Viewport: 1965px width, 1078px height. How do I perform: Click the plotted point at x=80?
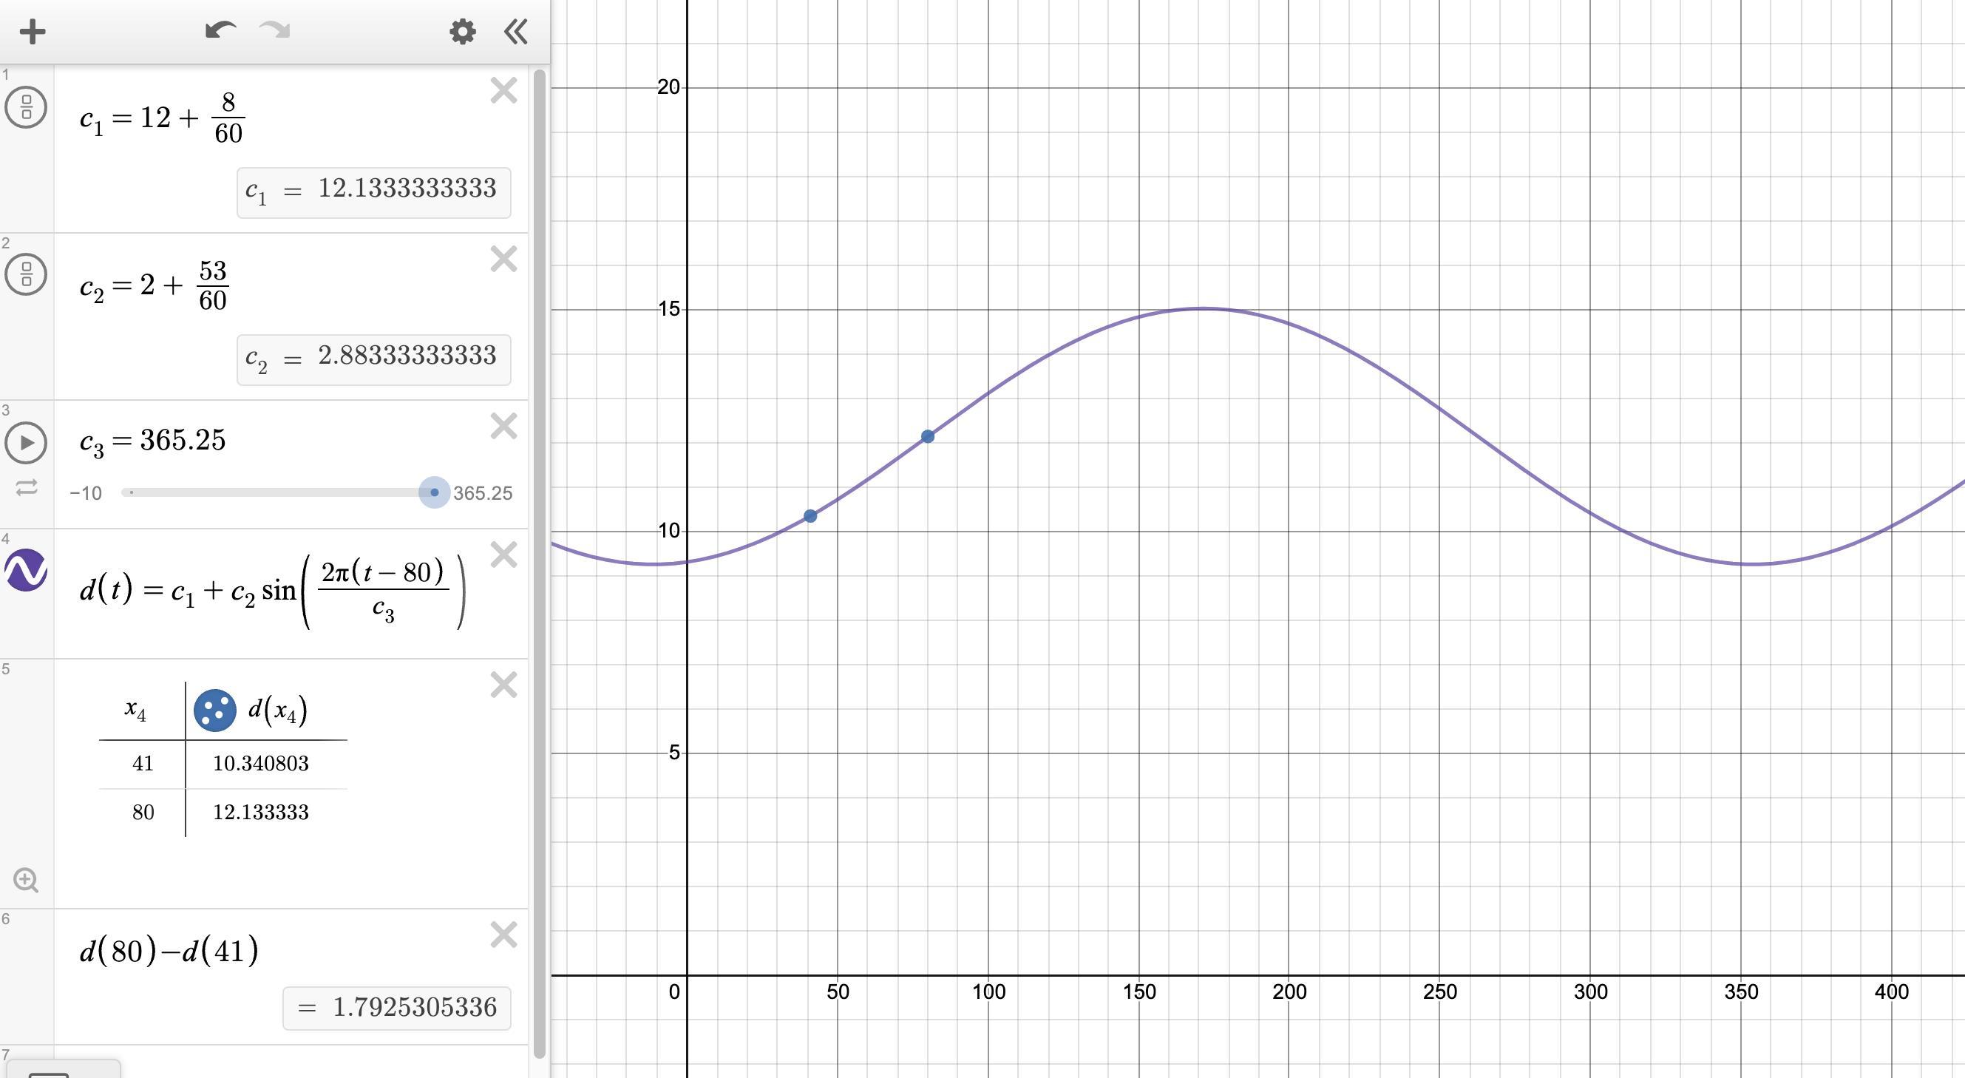pyautogui.click(x=928, y=436)
